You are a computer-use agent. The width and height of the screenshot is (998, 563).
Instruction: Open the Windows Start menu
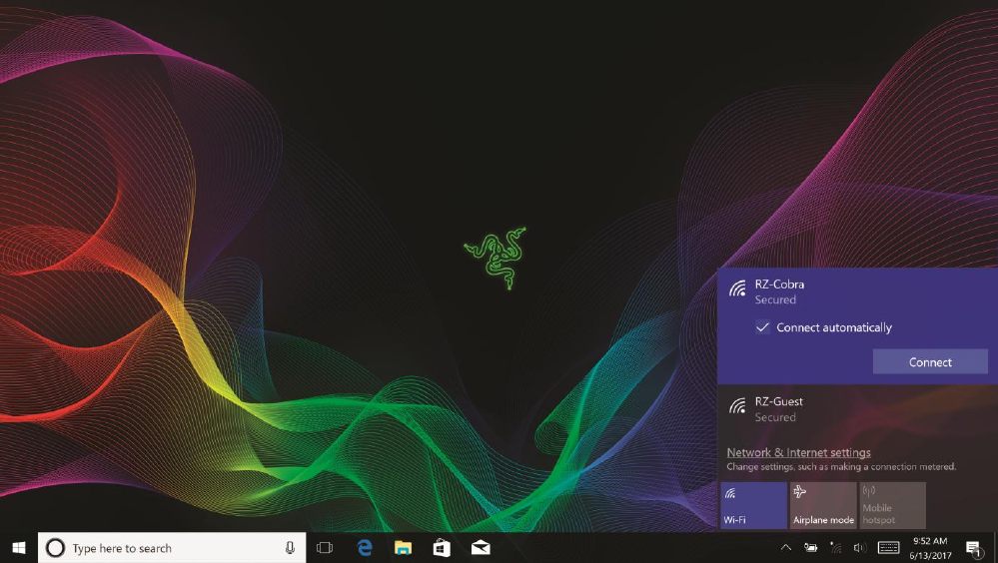(x=19, y=548)
